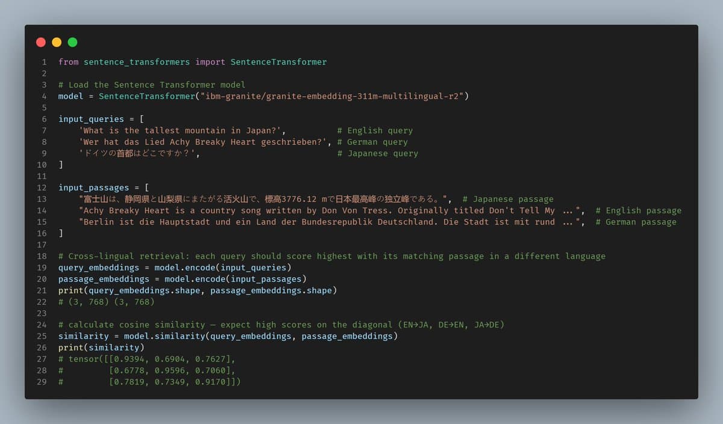Click line number 4 in gutter
723x424 pixels.
tap(44, 96)
